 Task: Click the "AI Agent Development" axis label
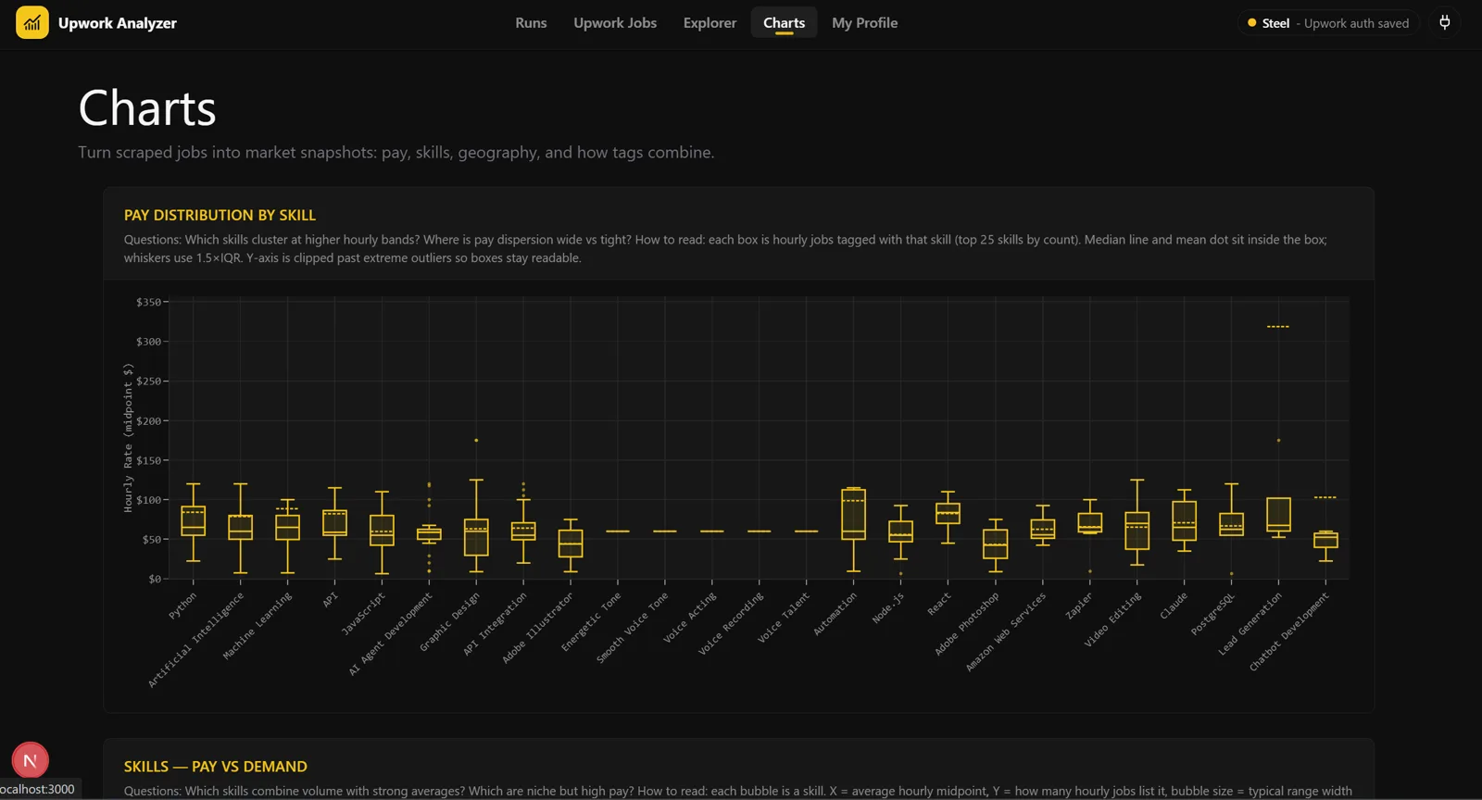[x=391, y=633]
